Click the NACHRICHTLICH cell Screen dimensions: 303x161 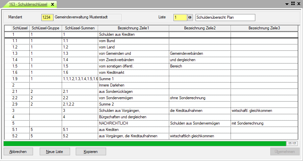(x=133, y=123)
